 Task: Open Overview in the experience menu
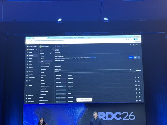pyautogui.click(x=42, y=51)
